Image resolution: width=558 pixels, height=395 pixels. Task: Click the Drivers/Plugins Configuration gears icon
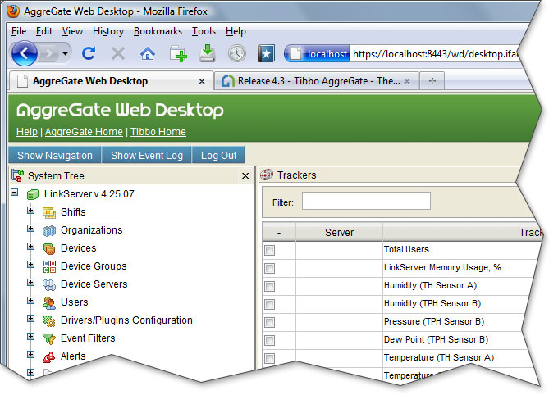click(49, 320)
